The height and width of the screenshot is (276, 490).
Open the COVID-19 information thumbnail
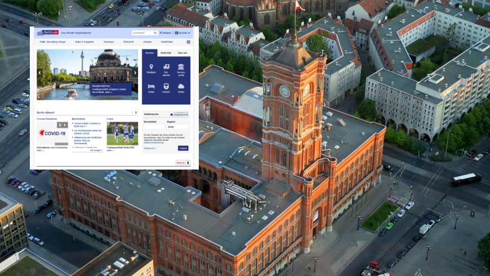pos(52,133)
